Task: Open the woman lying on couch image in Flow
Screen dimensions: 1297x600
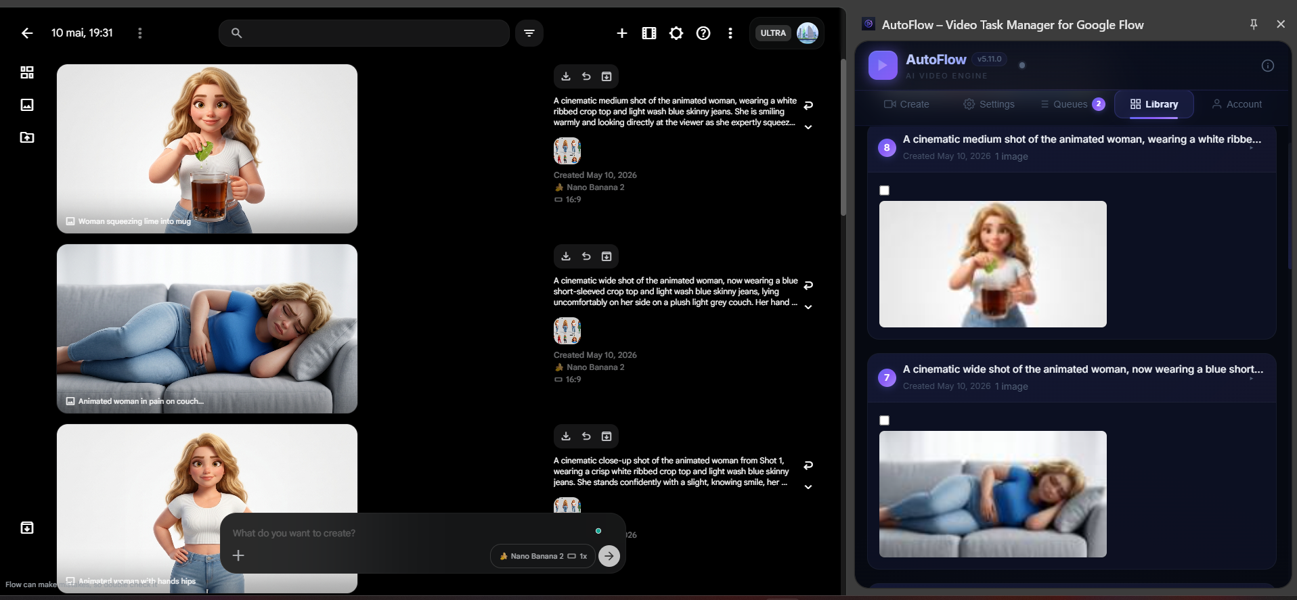Action: tap(207, 329)
